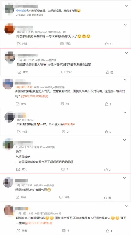The width and height of the screenshot is (131, 235).
Task: Open chevron menu on vivo X60Edge post
Action: point(125,80)
